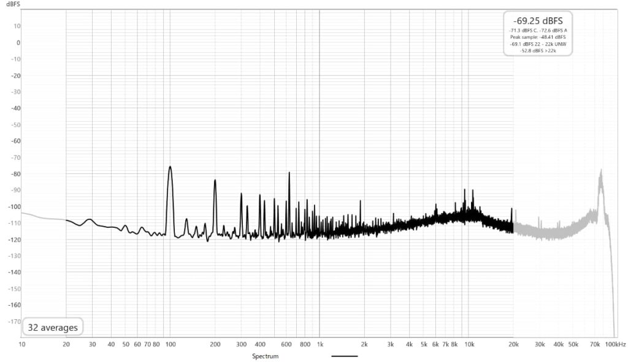
Task: Click the -100 label on dBFS axis
Action: pos(13,206)
